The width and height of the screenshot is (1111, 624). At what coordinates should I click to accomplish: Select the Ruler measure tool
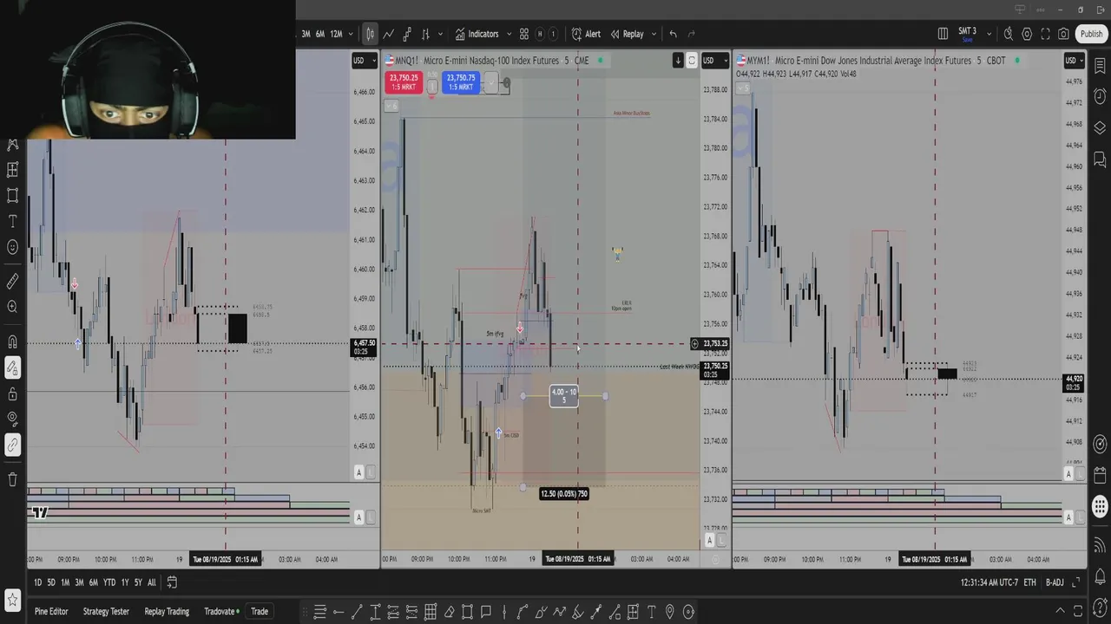tap(12, 281)
